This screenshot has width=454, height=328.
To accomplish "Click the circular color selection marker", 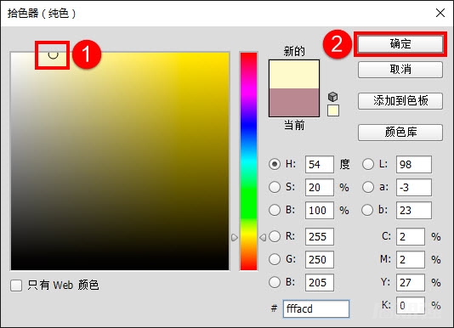I will 53,54.
